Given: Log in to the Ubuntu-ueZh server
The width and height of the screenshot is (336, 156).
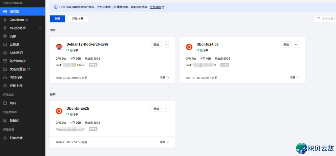Looking at the screenshot, I should coord(156,109).
